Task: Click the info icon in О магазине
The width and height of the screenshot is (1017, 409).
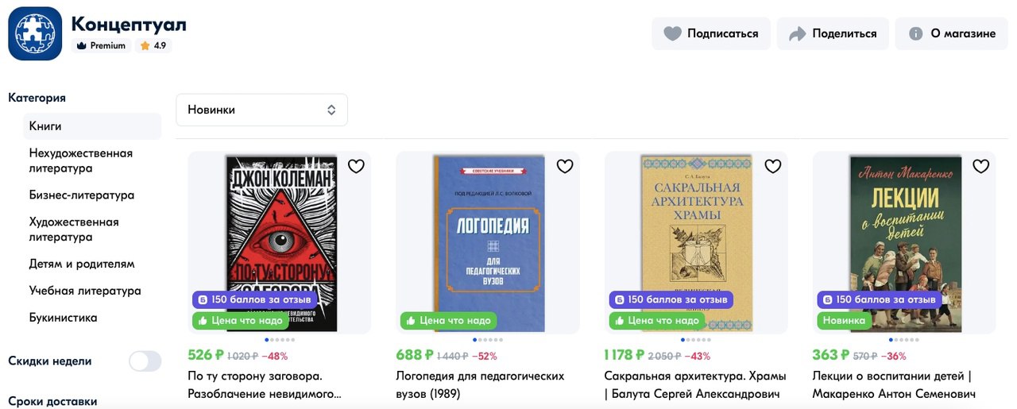Action: click(915, 33)
